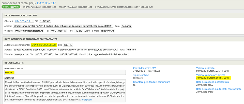This screenshot has width=244, height=104.
Task: Click the Denumire Achizitie field containing FLUIER
Action: (x=65, y=72)
